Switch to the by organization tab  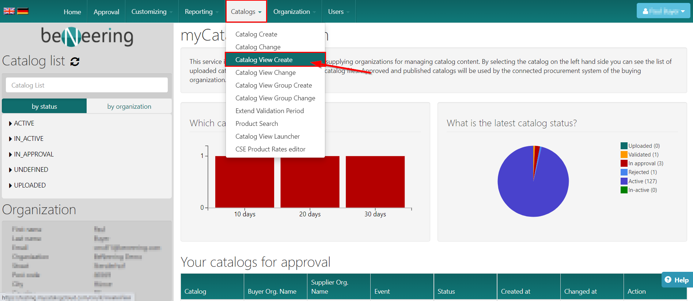(x=129, y=106)
